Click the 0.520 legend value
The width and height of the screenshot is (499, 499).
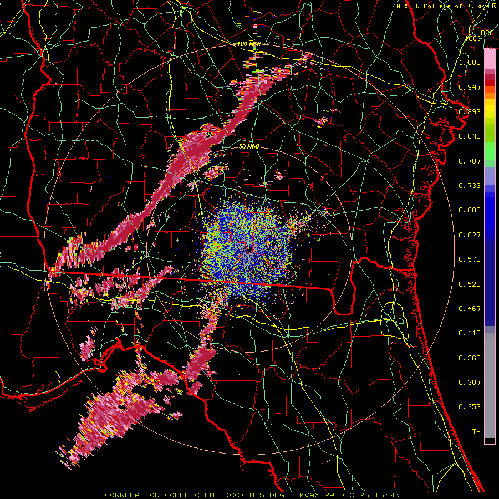470,284
